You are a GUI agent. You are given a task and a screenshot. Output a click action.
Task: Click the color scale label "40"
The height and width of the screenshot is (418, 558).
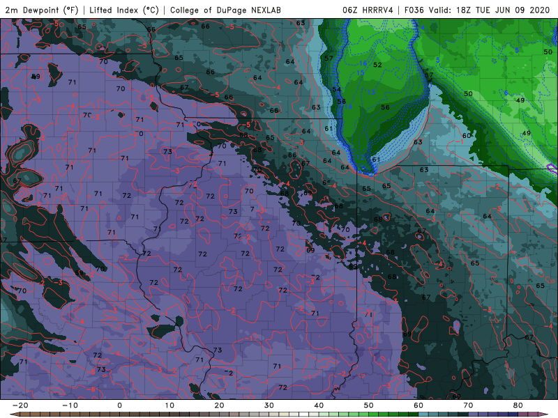(319, 405)
